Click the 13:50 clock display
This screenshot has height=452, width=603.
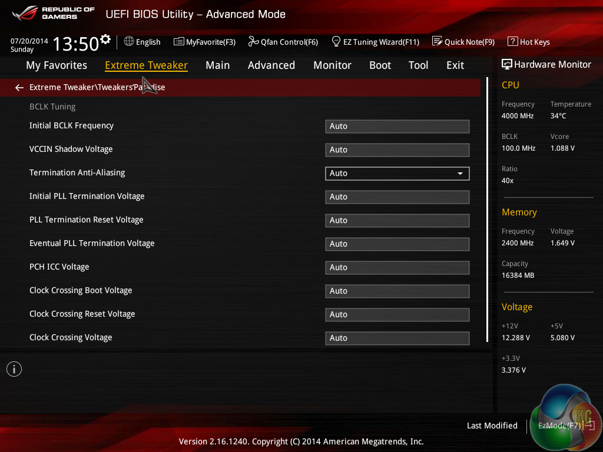pyautogui.click(x=76, y=44)
